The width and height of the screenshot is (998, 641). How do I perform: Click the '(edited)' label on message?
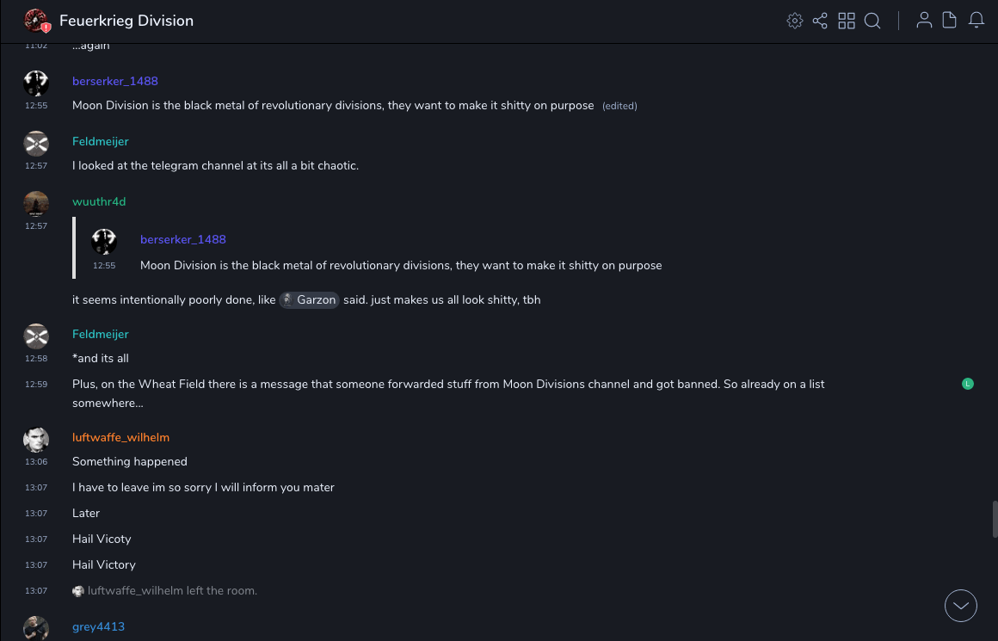coord(619,106)
